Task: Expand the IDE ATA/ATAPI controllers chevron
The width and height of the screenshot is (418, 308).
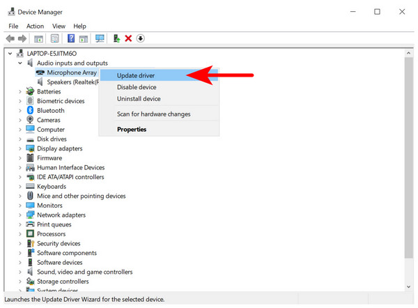Action: point(20,177)
